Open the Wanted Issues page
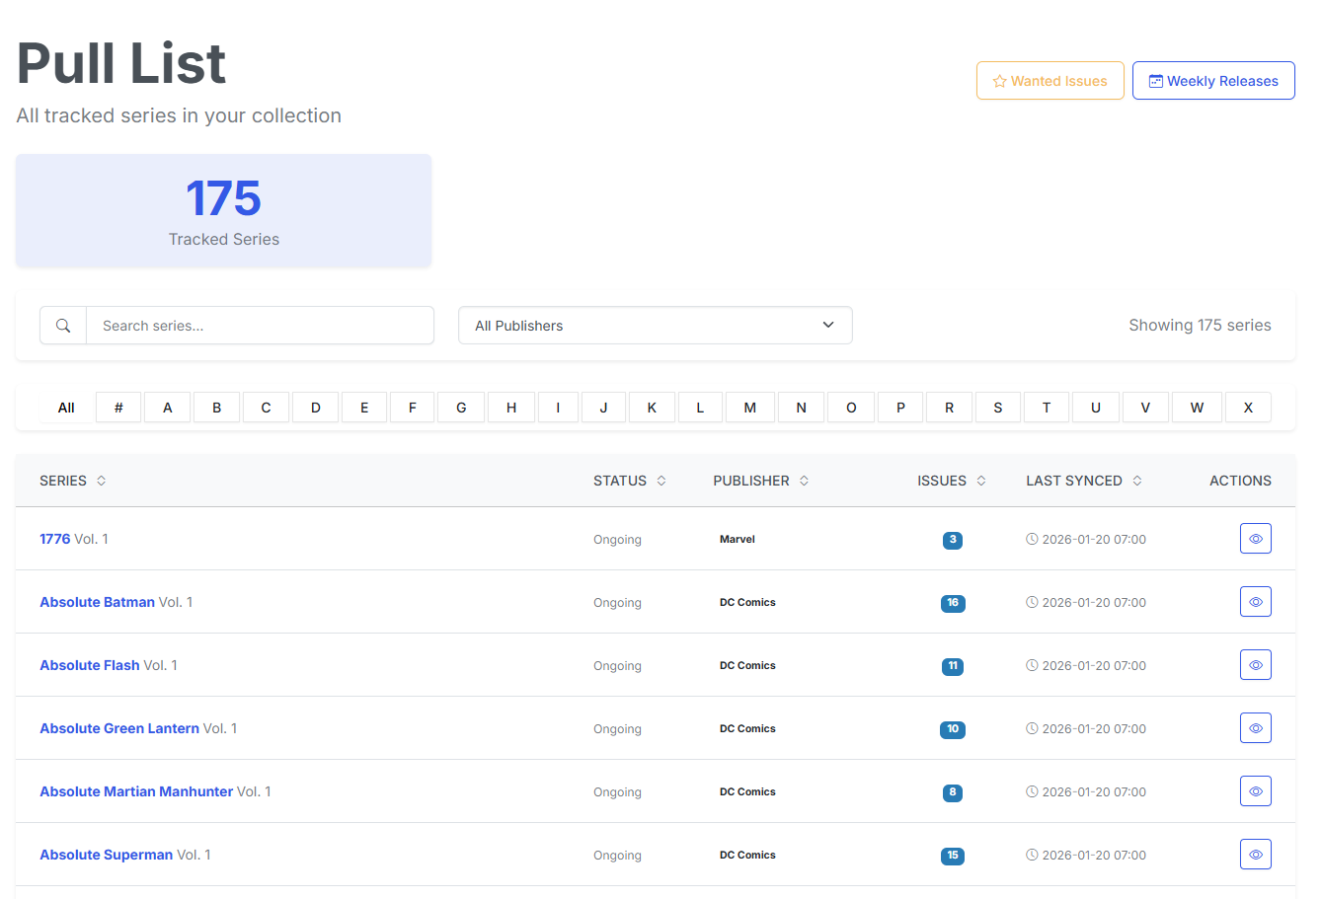 1050,81
